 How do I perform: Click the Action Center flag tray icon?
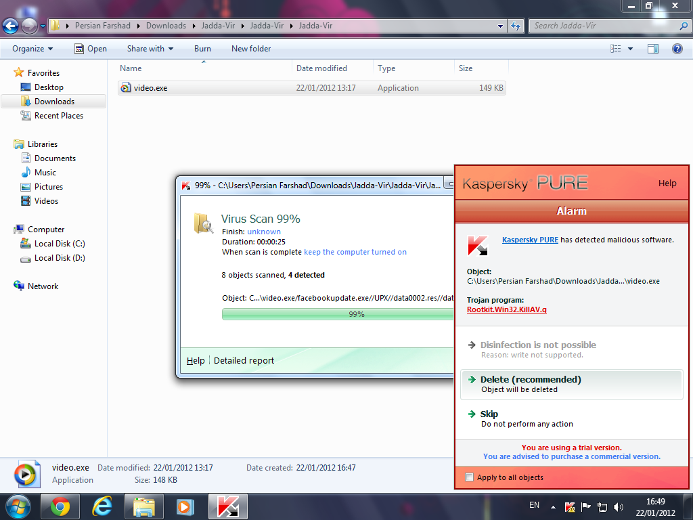585,506
